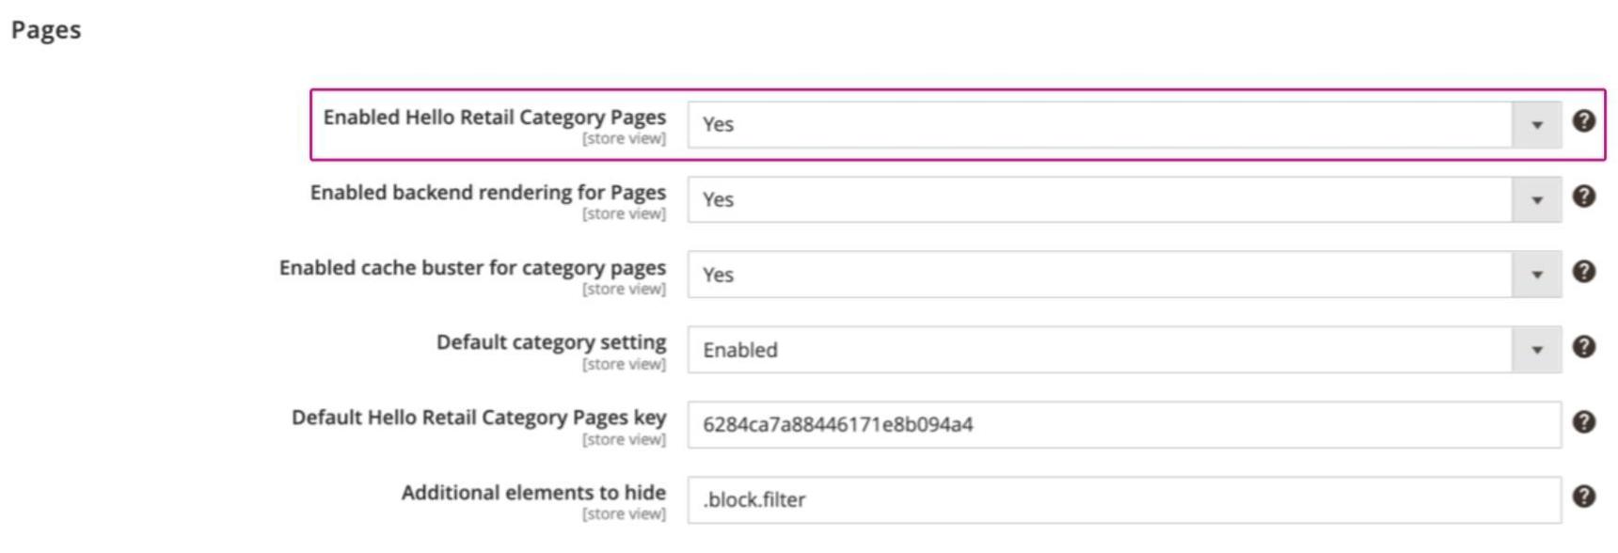
Task: Select the 'Enabled cache buster for category pages' label
Action: tap(472, 268)
